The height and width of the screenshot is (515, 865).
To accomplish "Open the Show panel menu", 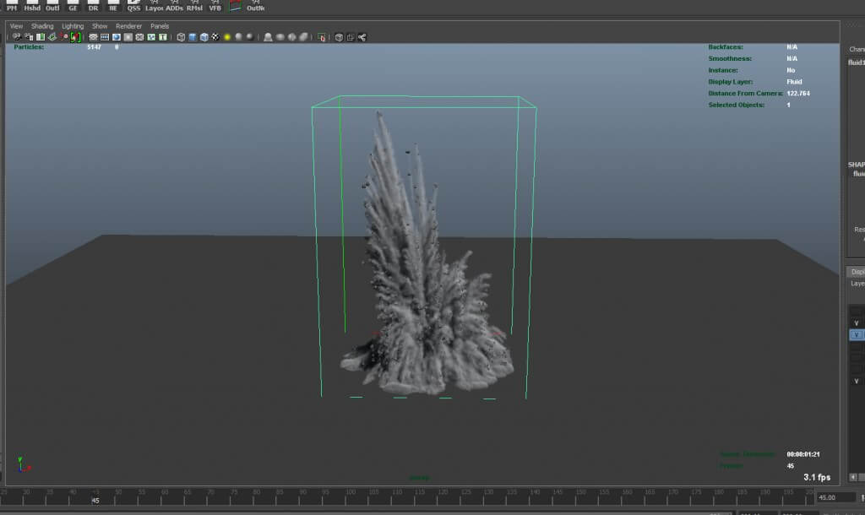I will click(x=100, y=26).
